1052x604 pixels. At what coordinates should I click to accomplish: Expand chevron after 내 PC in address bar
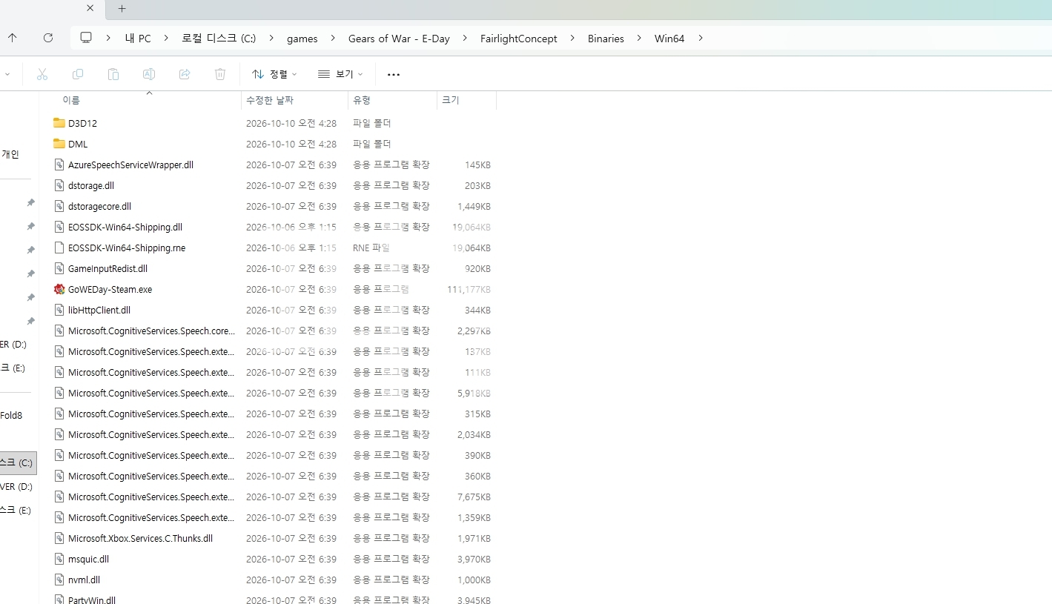click(166, 39)
